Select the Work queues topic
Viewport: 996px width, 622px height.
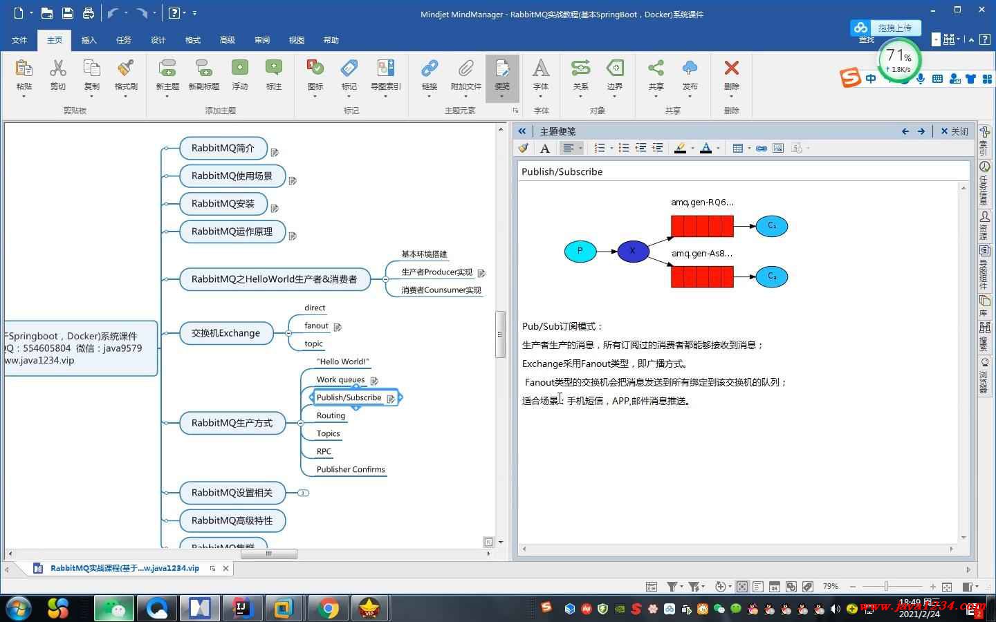(x=340, y=379)
